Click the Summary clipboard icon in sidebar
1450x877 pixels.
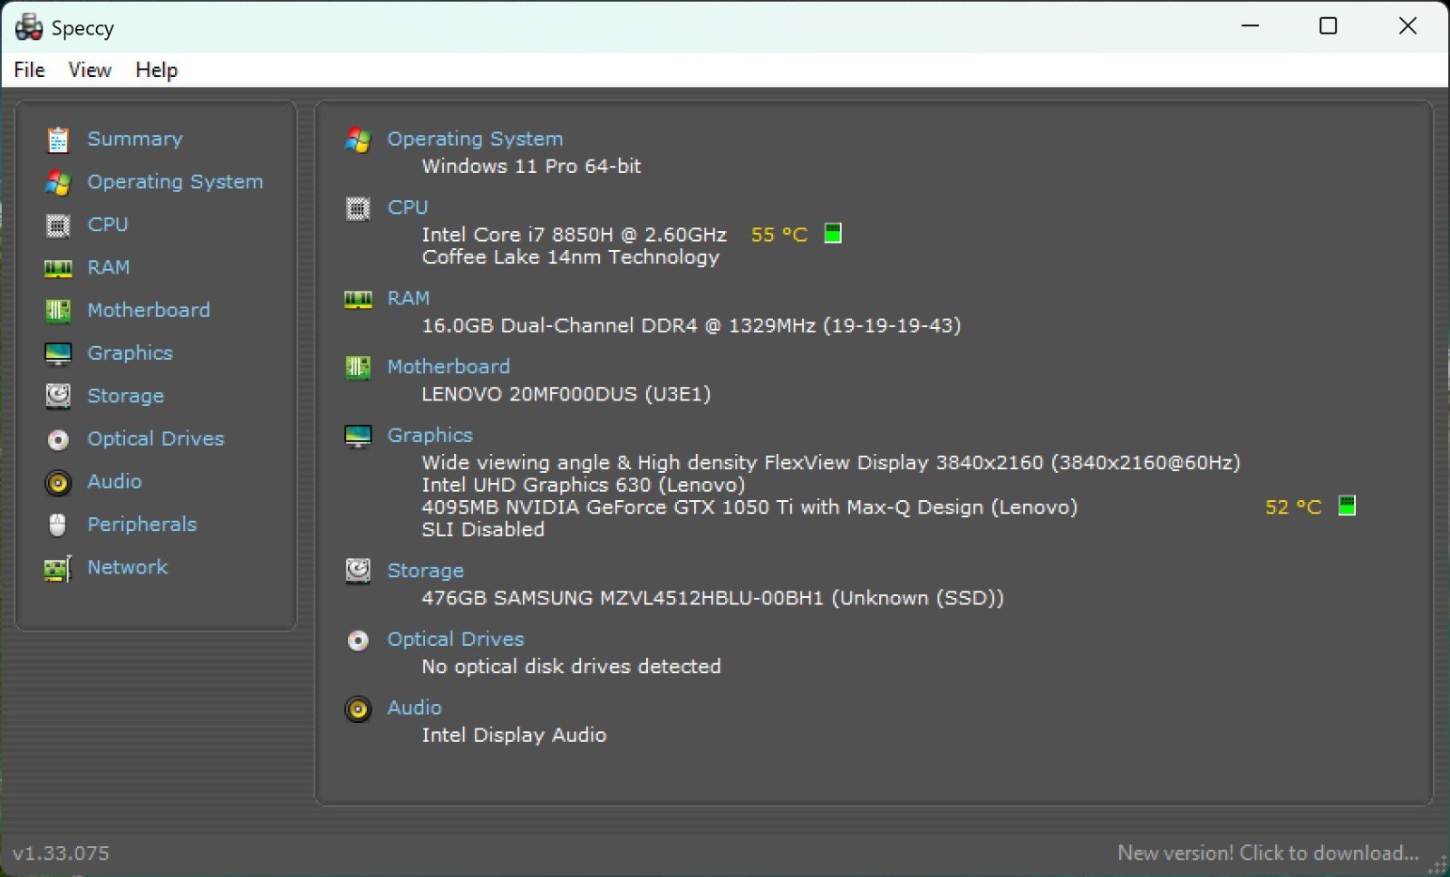58,140
